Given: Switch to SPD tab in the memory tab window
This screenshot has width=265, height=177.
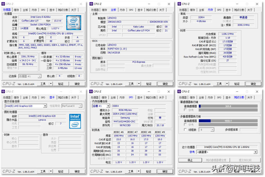Looking at the screenshot, I should [x=219, y=10].
